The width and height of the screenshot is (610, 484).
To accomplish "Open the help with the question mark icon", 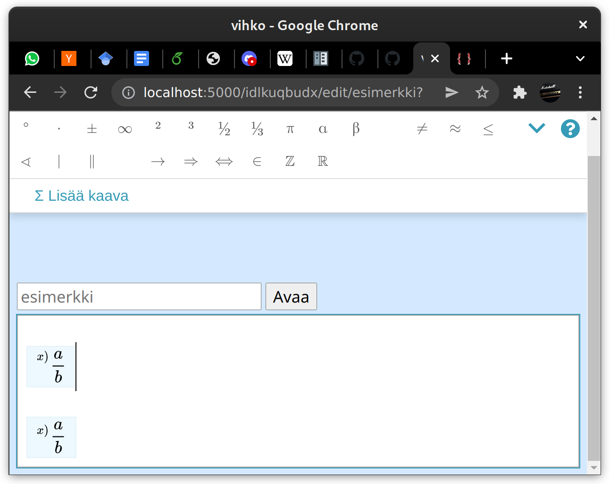I will [x=570, y=128].
